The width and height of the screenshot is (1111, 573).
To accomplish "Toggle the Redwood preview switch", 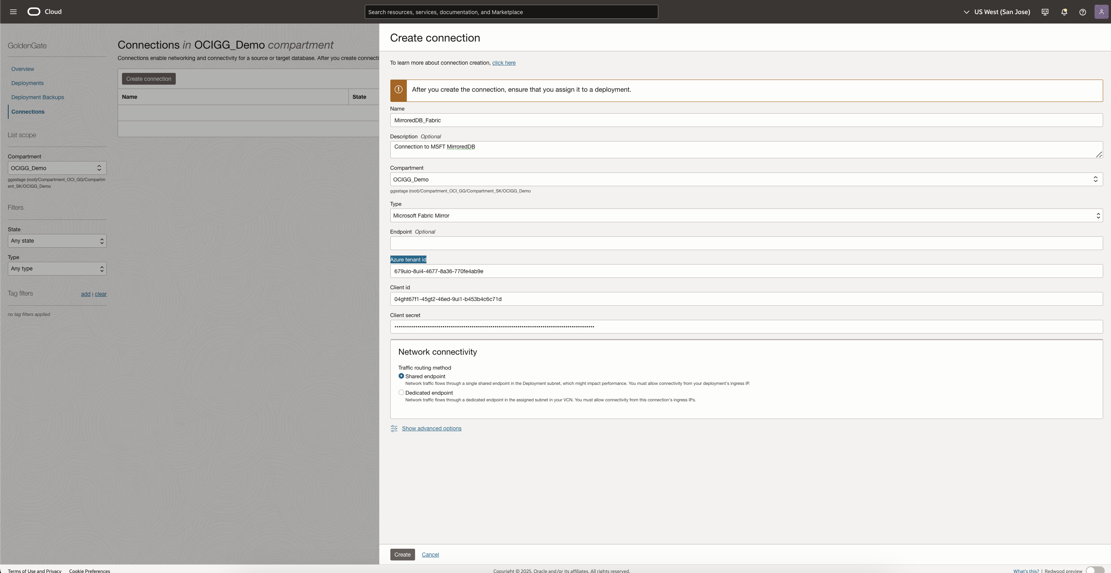I will (x=1095, y=570).
